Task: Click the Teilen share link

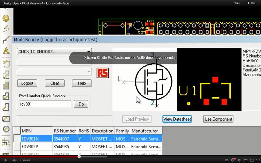Action: 237,3
